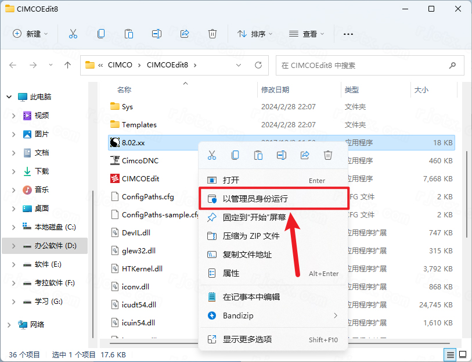Collapse the 此电脑 tree node

[9, 96]
